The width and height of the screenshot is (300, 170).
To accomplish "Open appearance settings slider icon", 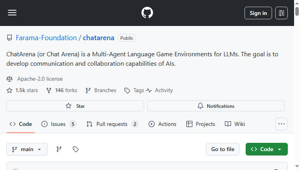I will coord(281,13).
